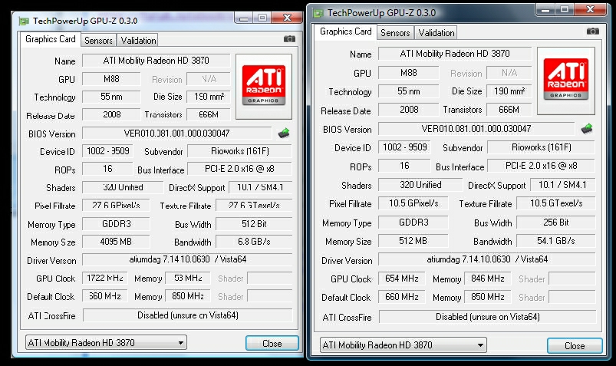Click ATI Radeon logo in left window

[264, 87]
